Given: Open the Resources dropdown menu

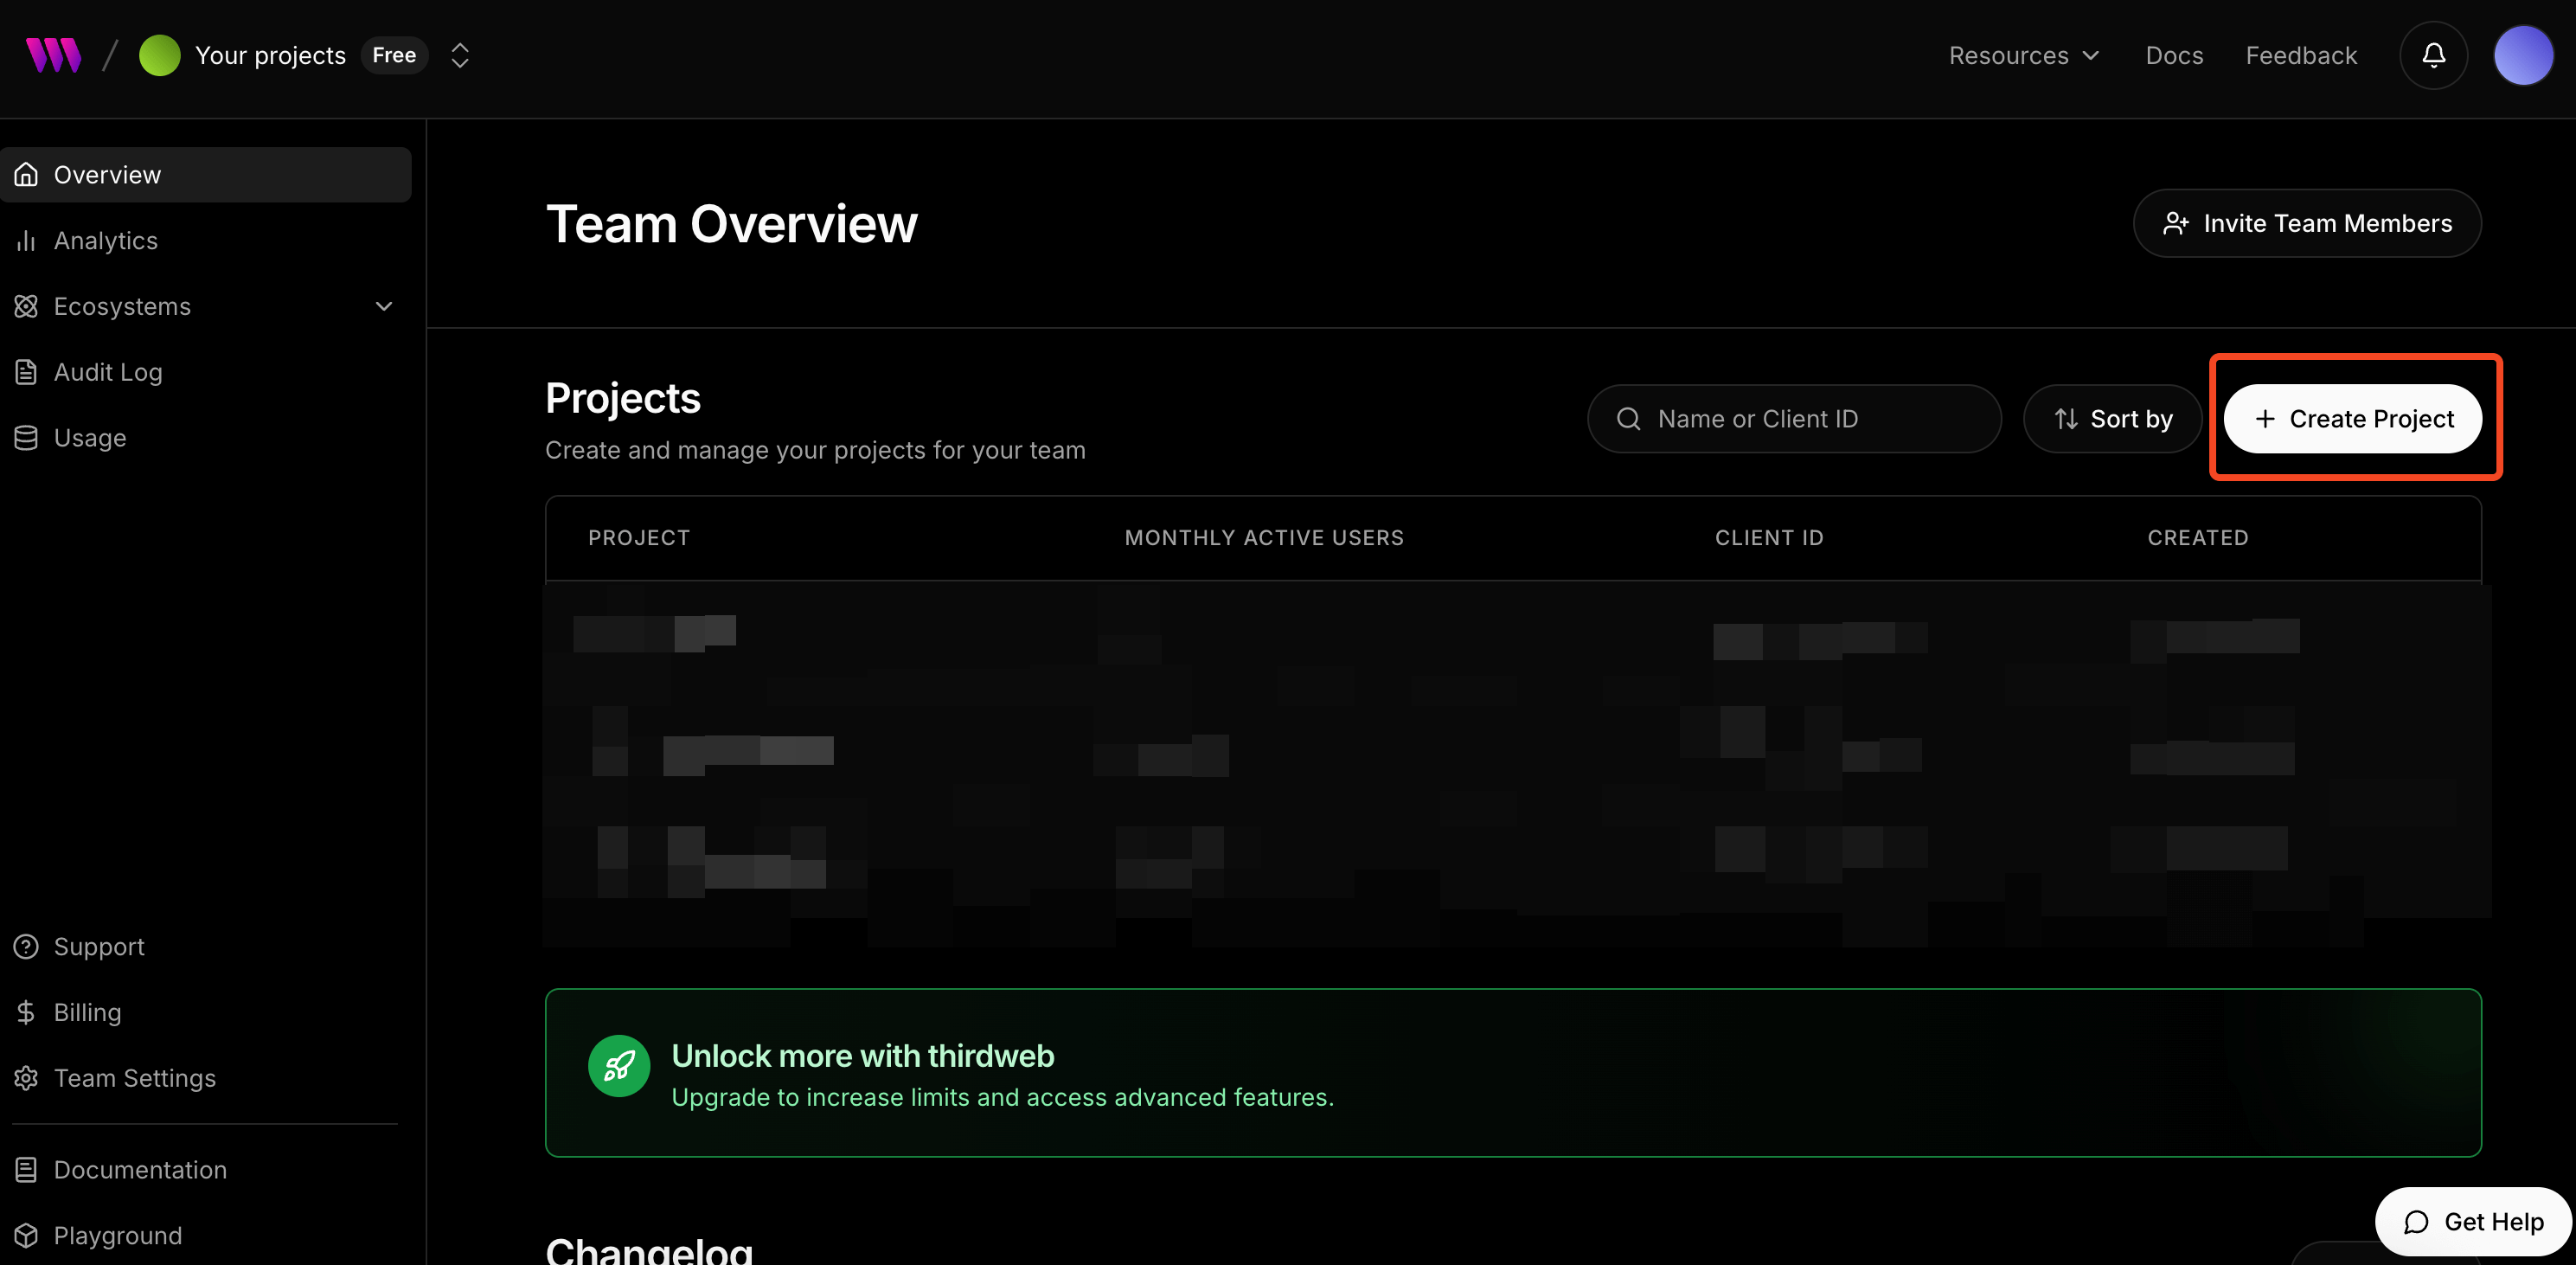Looking at the screenshot, I should [x=2023, y=55].
